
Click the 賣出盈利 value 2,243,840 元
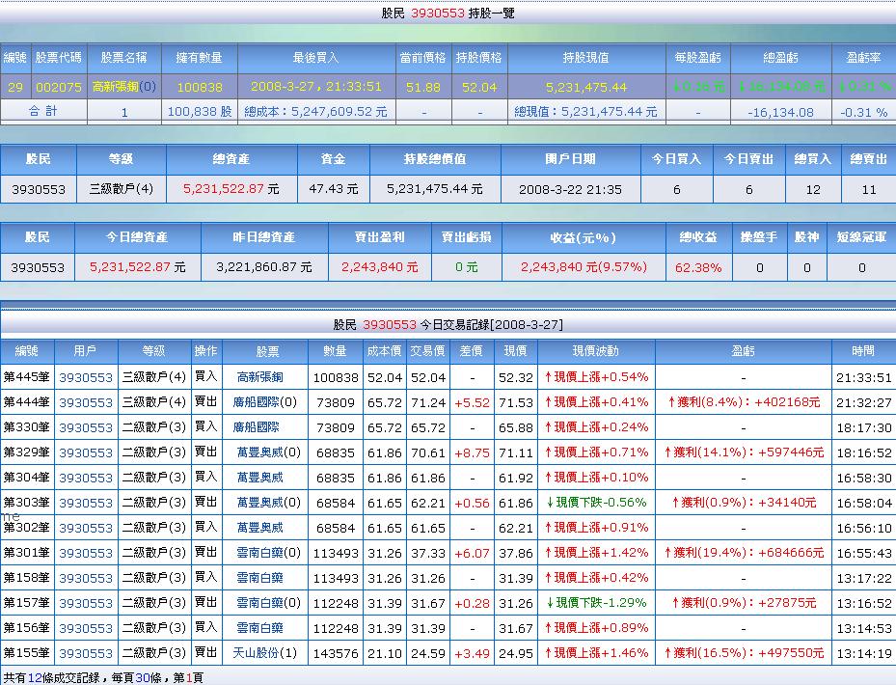[x=379, y=267]
